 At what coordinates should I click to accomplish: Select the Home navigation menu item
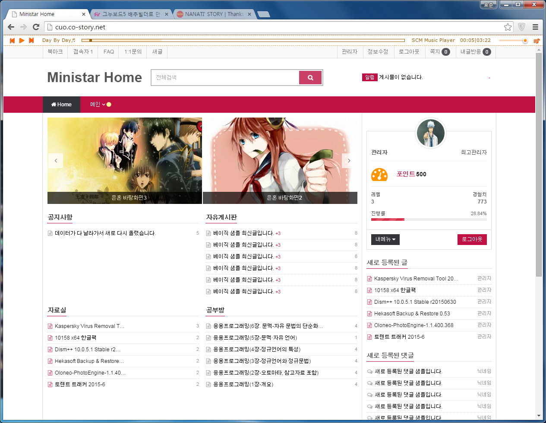pos(61,105)
